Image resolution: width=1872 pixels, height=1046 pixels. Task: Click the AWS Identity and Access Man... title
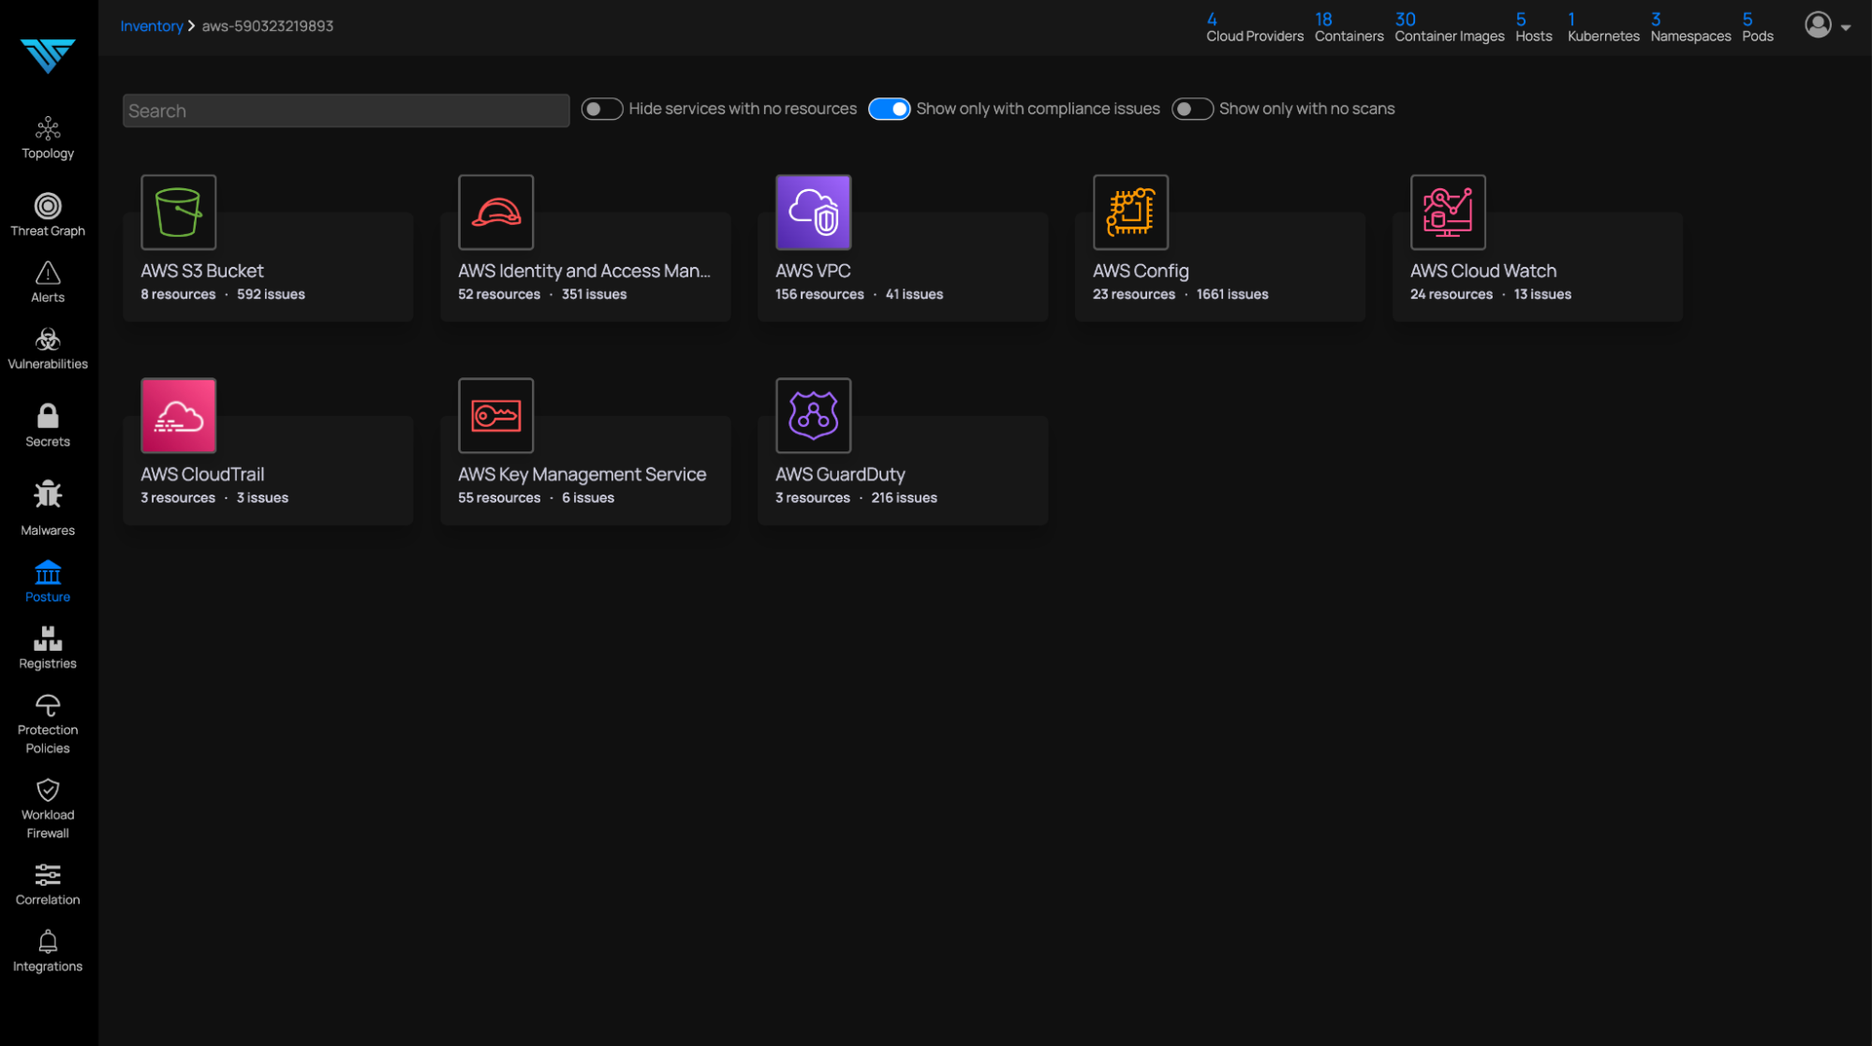584,271
